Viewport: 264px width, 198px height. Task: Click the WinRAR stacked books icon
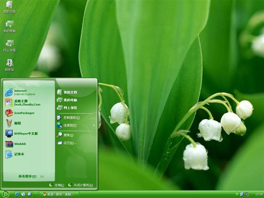pyautogui.click(x=9, y=144)
